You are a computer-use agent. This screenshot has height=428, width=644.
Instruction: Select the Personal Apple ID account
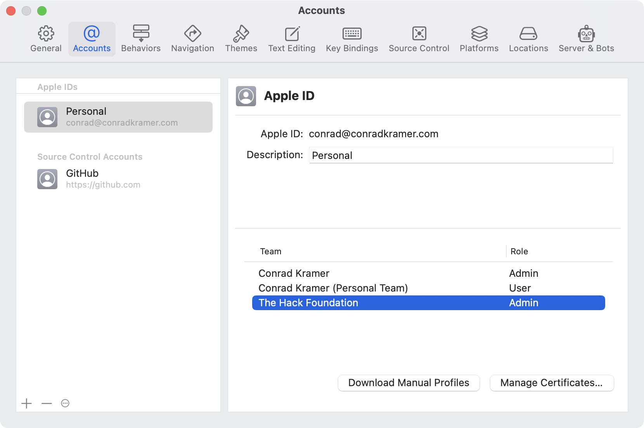tap(118, 117)
